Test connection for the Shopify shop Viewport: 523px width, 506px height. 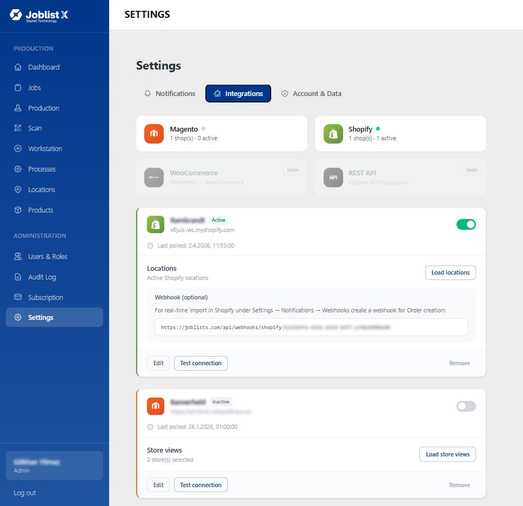coord(201,363)
